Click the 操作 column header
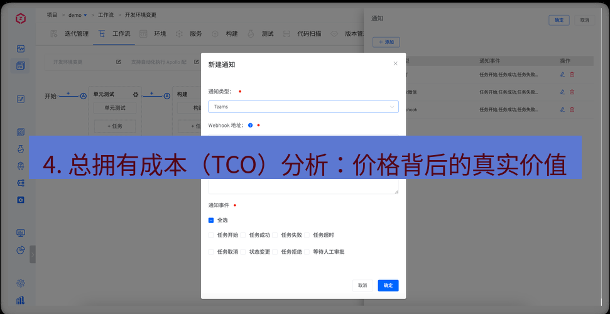Image resolution: width=610 pixels, height=314 pixels. [565, 61]
